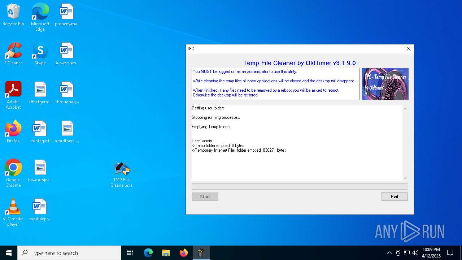Select the Adobe Acrobat desktop shortcut

(x=13, y=95)
